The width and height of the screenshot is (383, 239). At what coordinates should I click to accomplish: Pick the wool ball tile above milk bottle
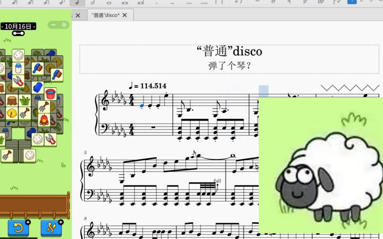point(18,55)
